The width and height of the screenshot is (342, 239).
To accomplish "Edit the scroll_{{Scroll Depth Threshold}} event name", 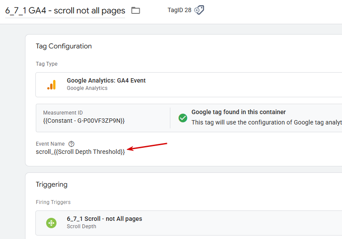I will (x=80, y=152).
